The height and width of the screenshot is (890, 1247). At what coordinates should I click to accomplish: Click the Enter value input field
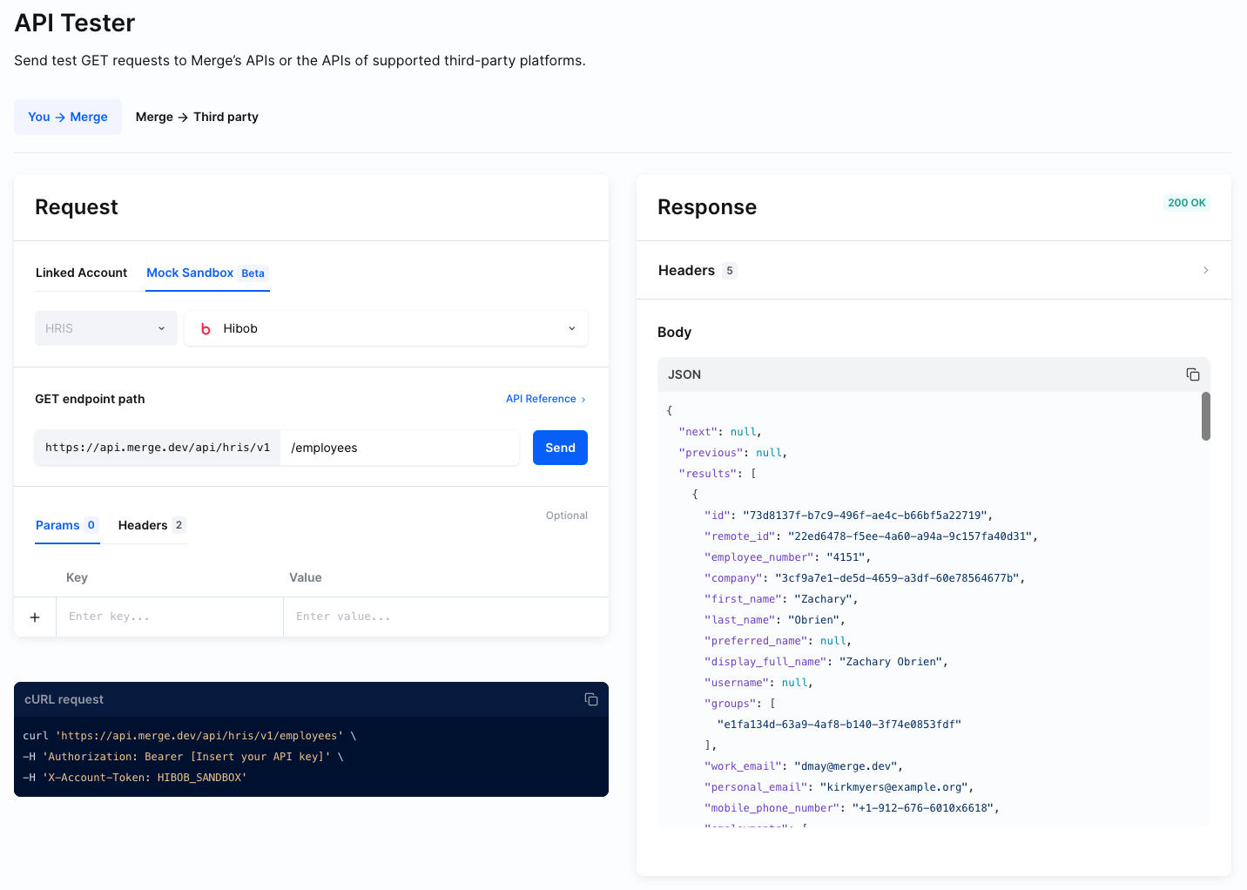(x=446, y=617)
